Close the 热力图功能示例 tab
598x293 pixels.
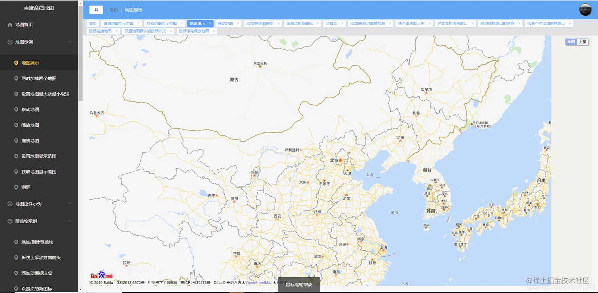(x=430, y=24)
